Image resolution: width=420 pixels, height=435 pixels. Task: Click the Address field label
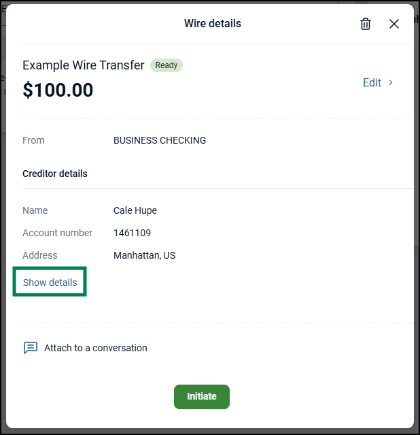pos(40,255)
